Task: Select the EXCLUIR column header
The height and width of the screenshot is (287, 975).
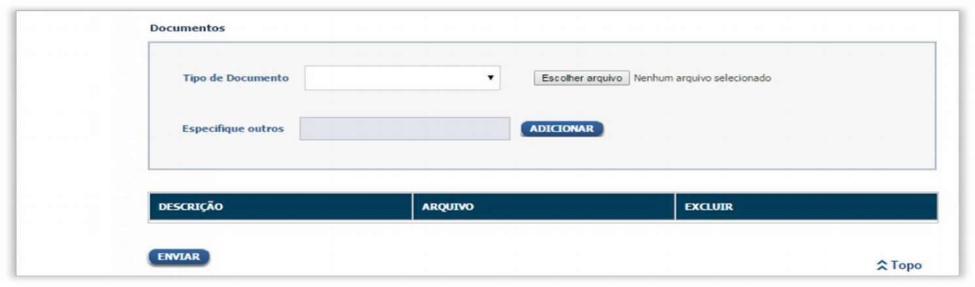Action: (806, 207)
